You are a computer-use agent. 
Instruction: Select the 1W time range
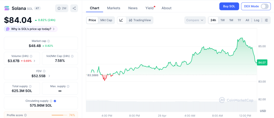[x=222, y=20]
